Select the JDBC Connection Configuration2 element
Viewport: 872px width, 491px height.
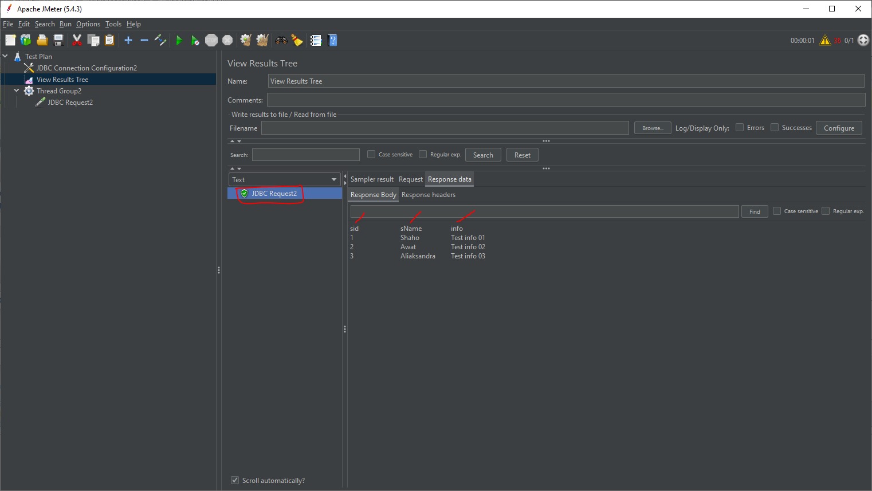point(87,68)
